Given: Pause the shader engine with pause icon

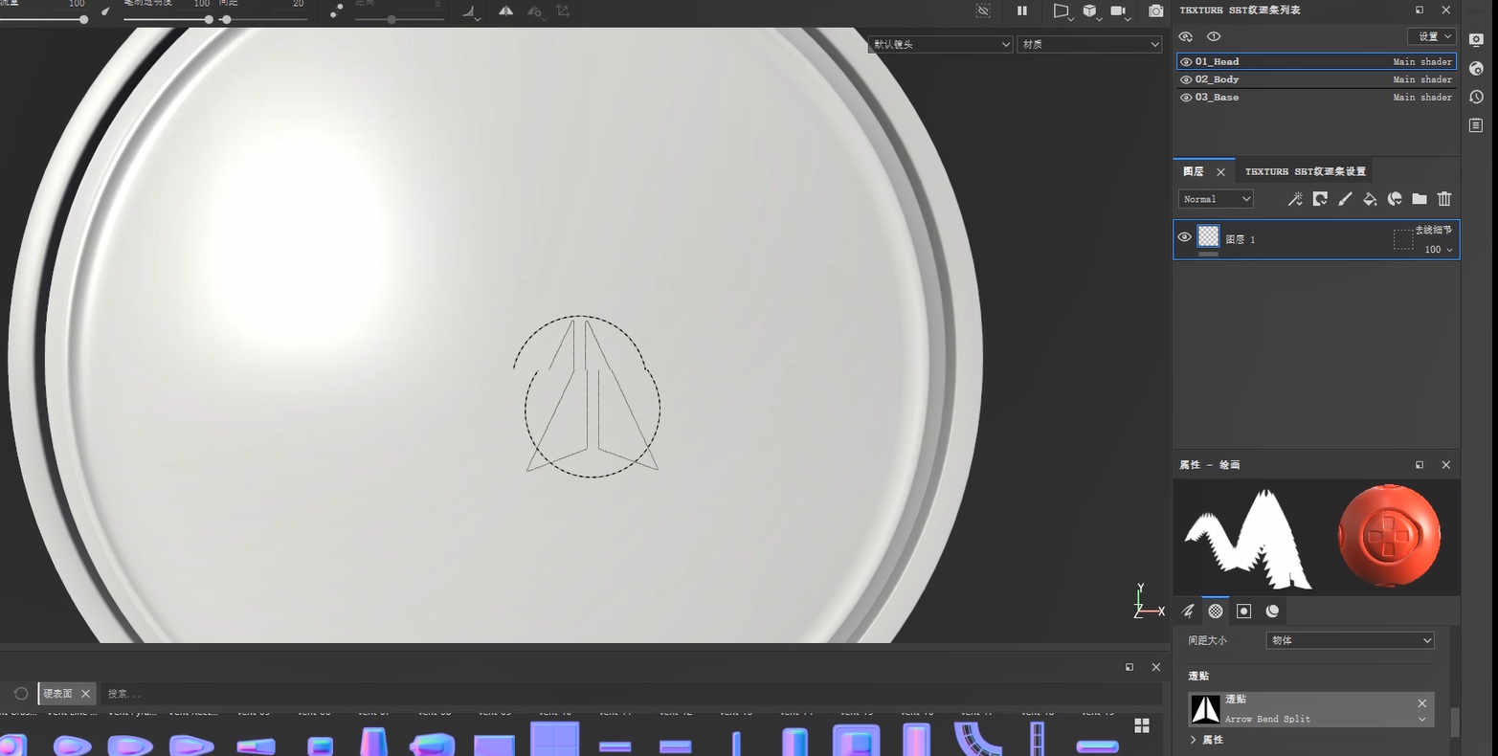Looking at the screenshot, I should tap(1021, 11).
